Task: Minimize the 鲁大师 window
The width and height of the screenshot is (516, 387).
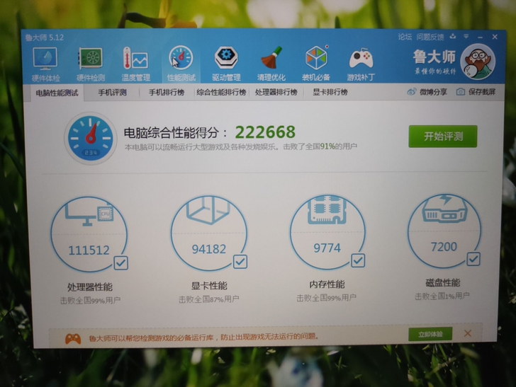Action: [481, 37]
